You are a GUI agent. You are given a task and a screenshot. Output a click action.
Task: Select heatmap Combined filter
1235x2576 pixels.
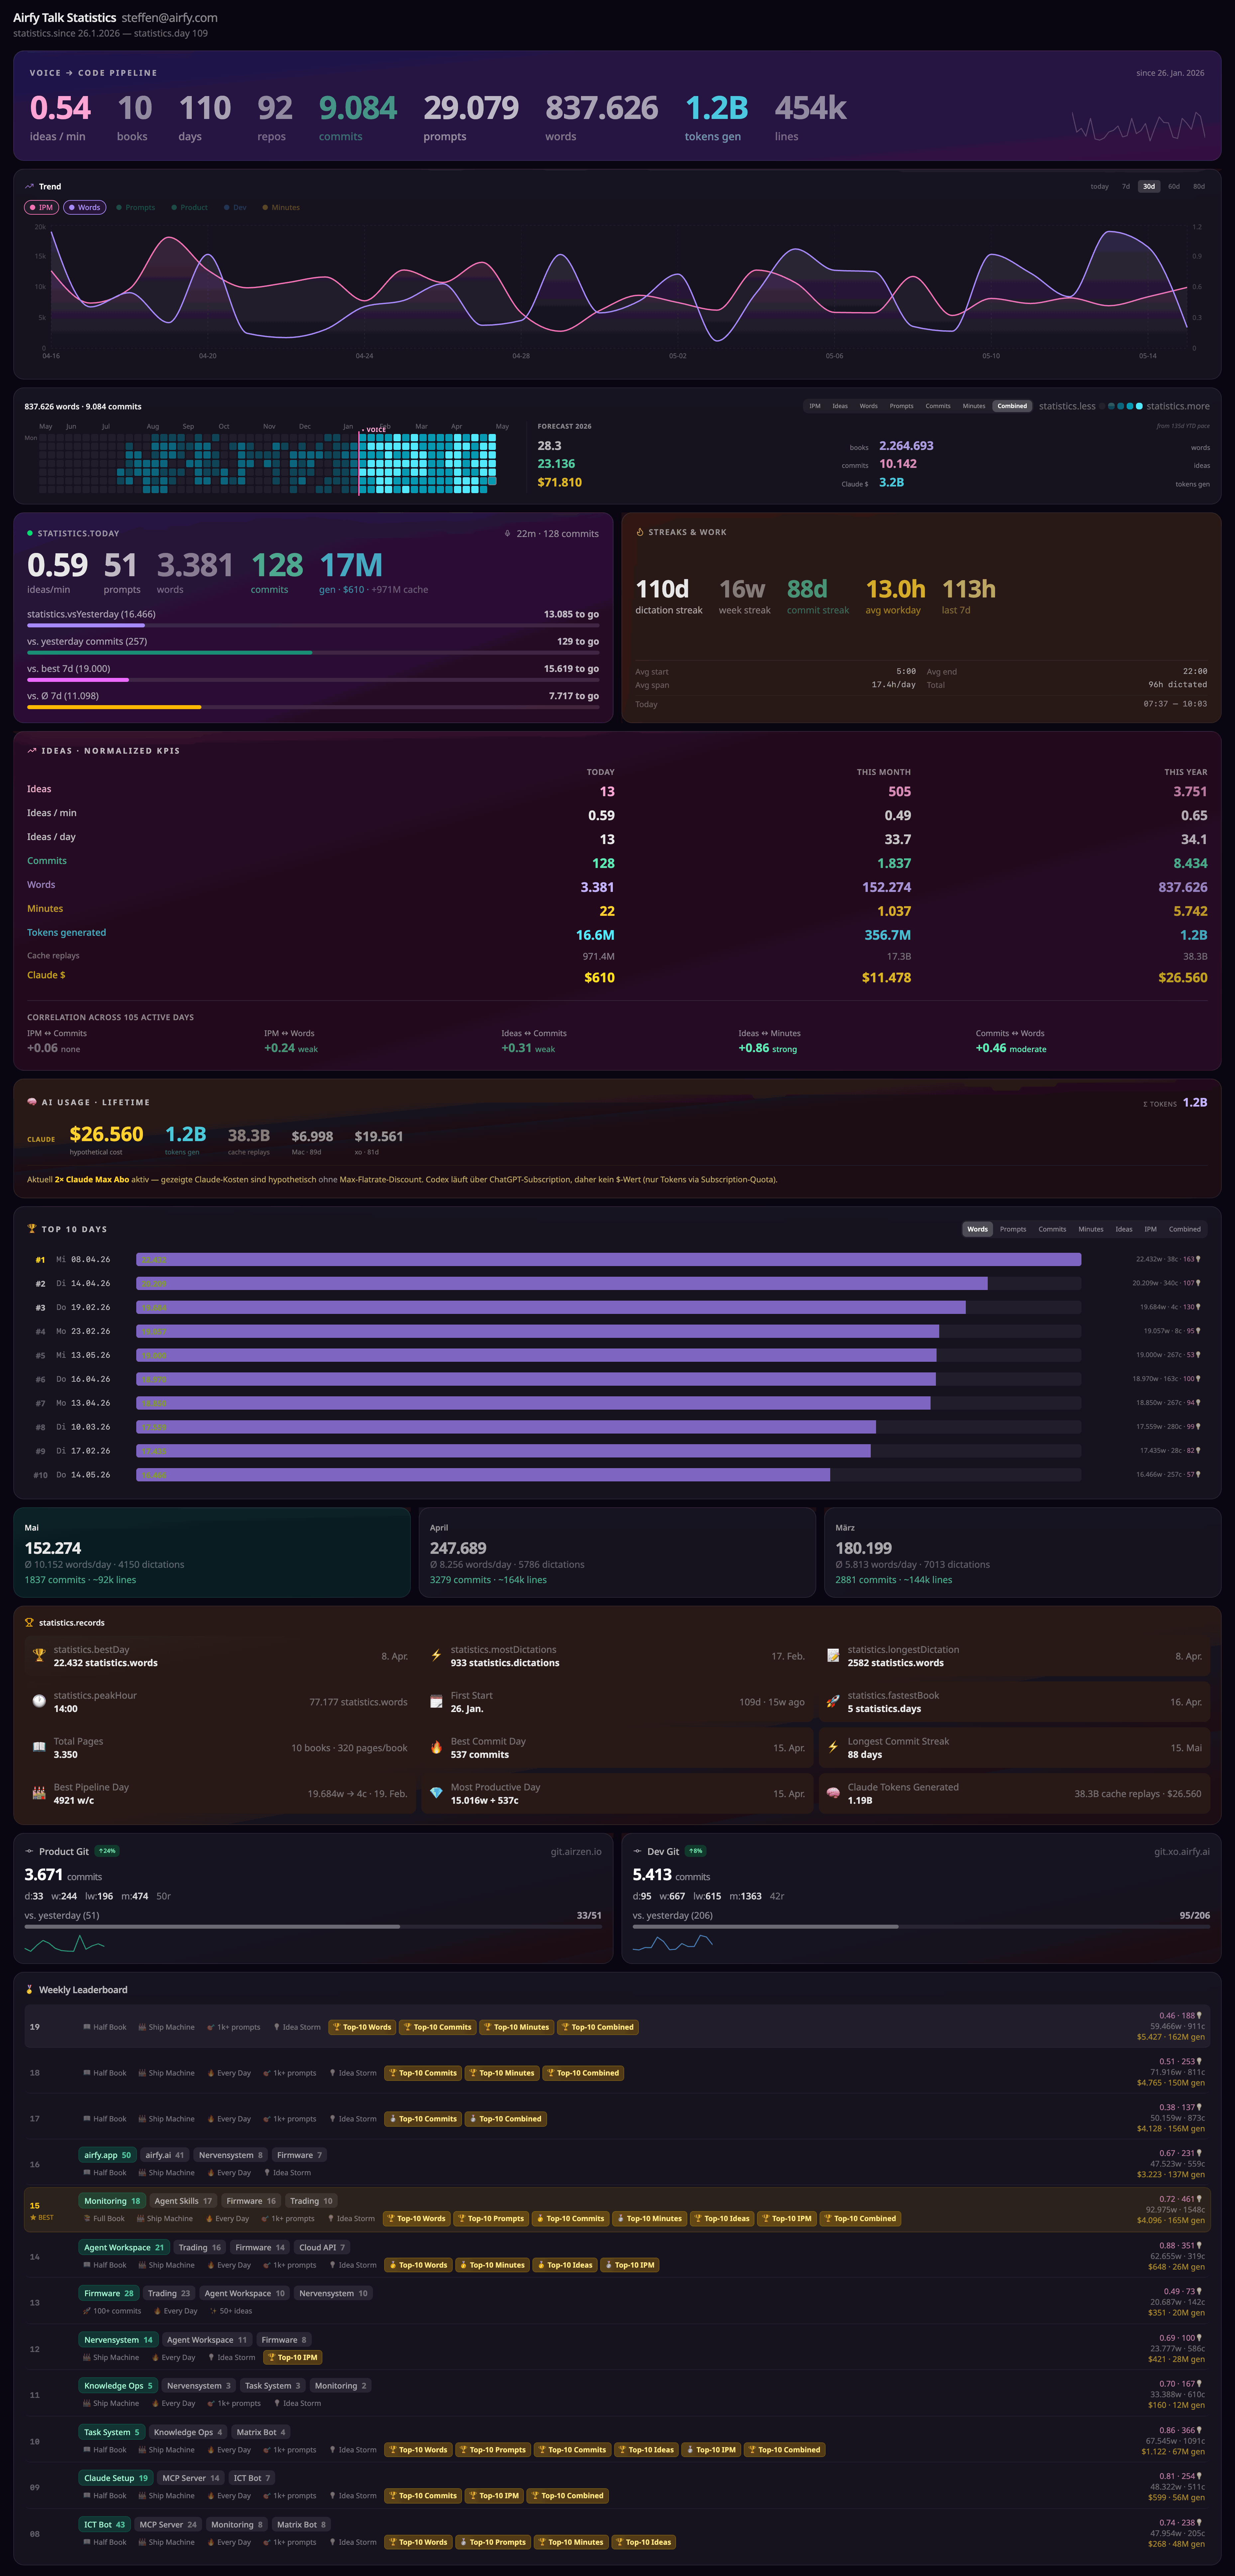1012,406
